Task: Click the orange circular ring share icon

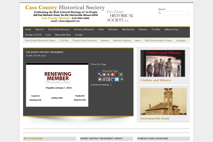Action: (113, 75)
